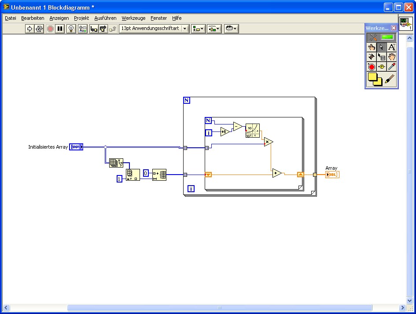416x314 pixels.
Task: Select the numeric constant 0
Action: pos(146,173)
